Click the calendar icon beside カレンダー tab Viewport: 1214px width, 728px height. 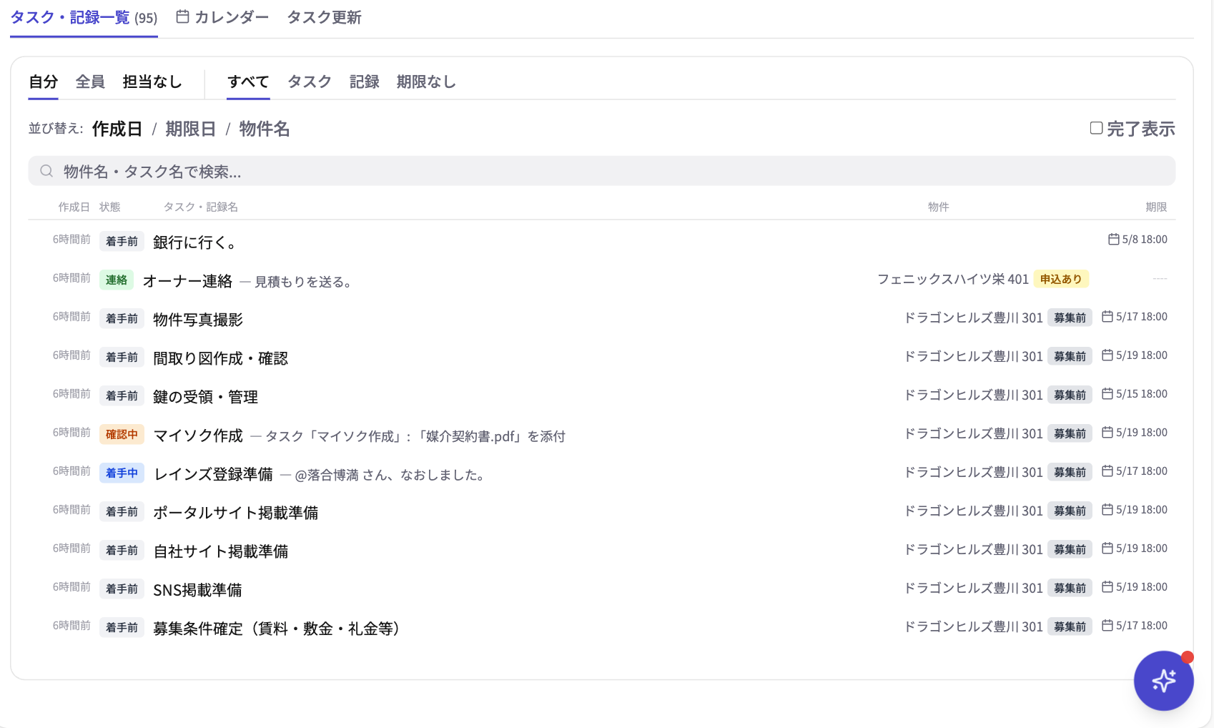click(182, 16)
